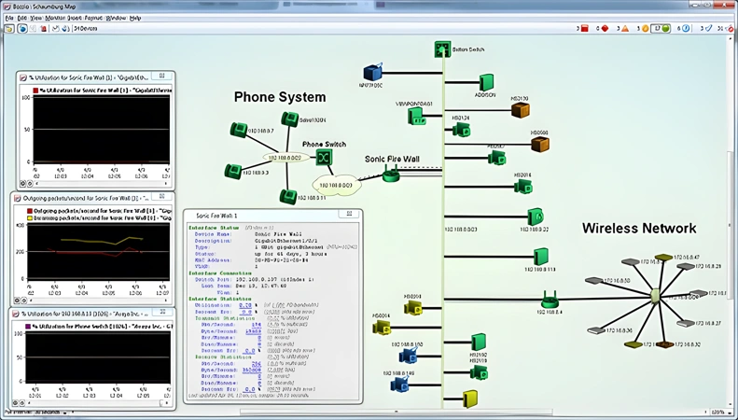
Task: Select the Phone Switch icon
Action: point(324,157)
